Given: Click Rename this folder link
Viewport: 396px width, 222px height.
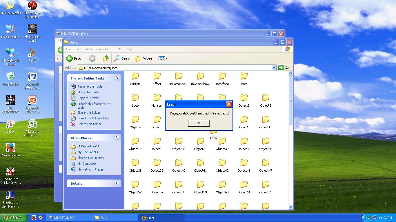Looking at the screenshot, I should (x=90, y=86).
